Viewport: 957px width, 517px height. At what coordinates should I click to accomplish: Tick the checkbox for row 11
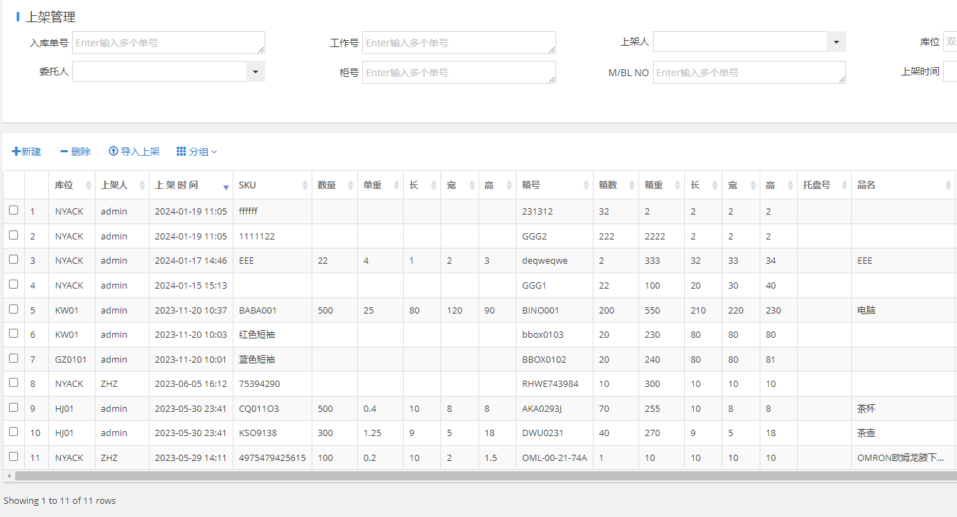(13, 457)
